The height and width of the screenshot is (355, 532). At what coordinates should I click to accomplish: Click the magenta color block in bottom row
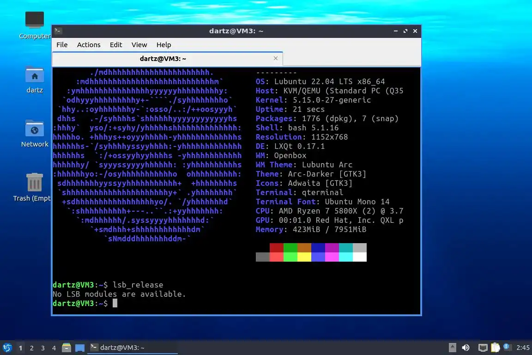(332, 257)
